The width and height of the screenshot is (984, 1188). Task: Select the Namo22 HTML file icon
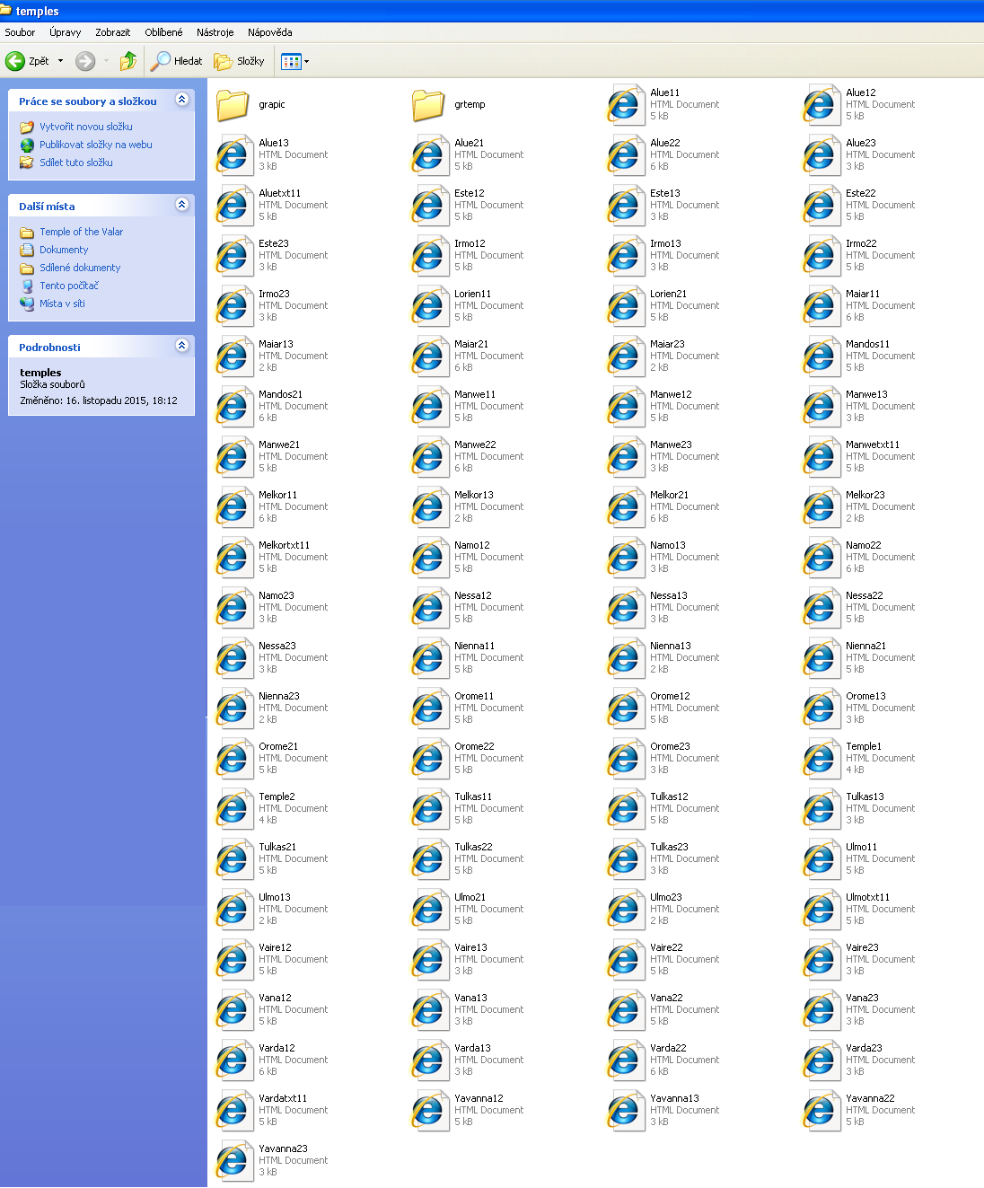point(821,557)
